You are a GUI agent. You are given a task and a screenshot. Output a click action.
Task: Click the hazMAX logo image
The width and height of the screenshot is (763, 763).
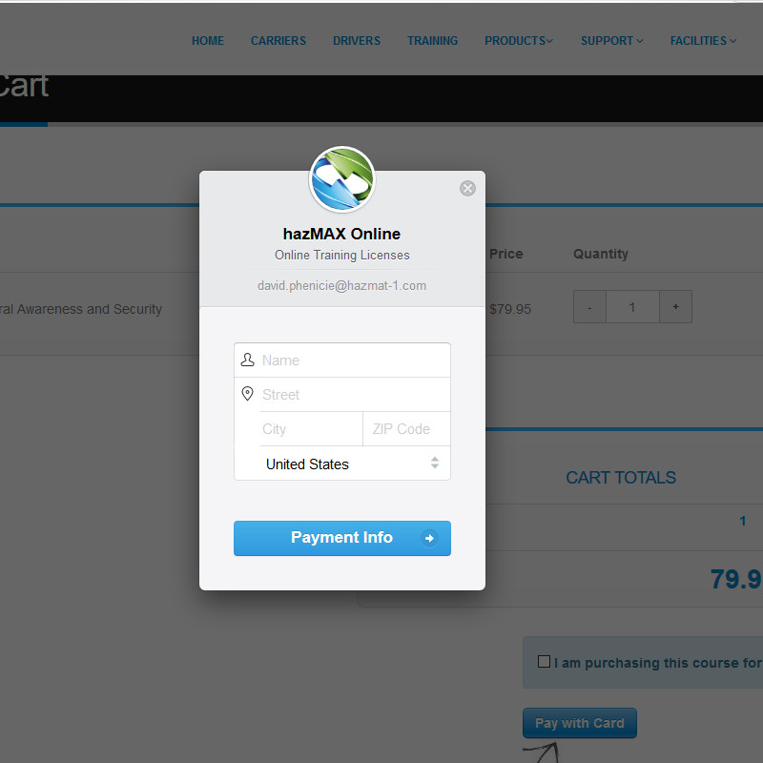342,180
